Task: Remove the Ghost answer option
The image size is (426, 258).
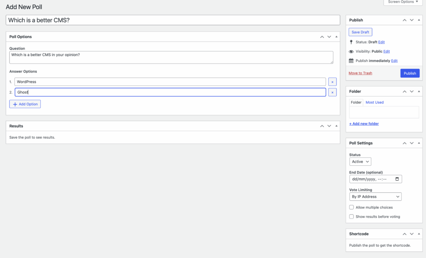Action: tap(332, 92)
